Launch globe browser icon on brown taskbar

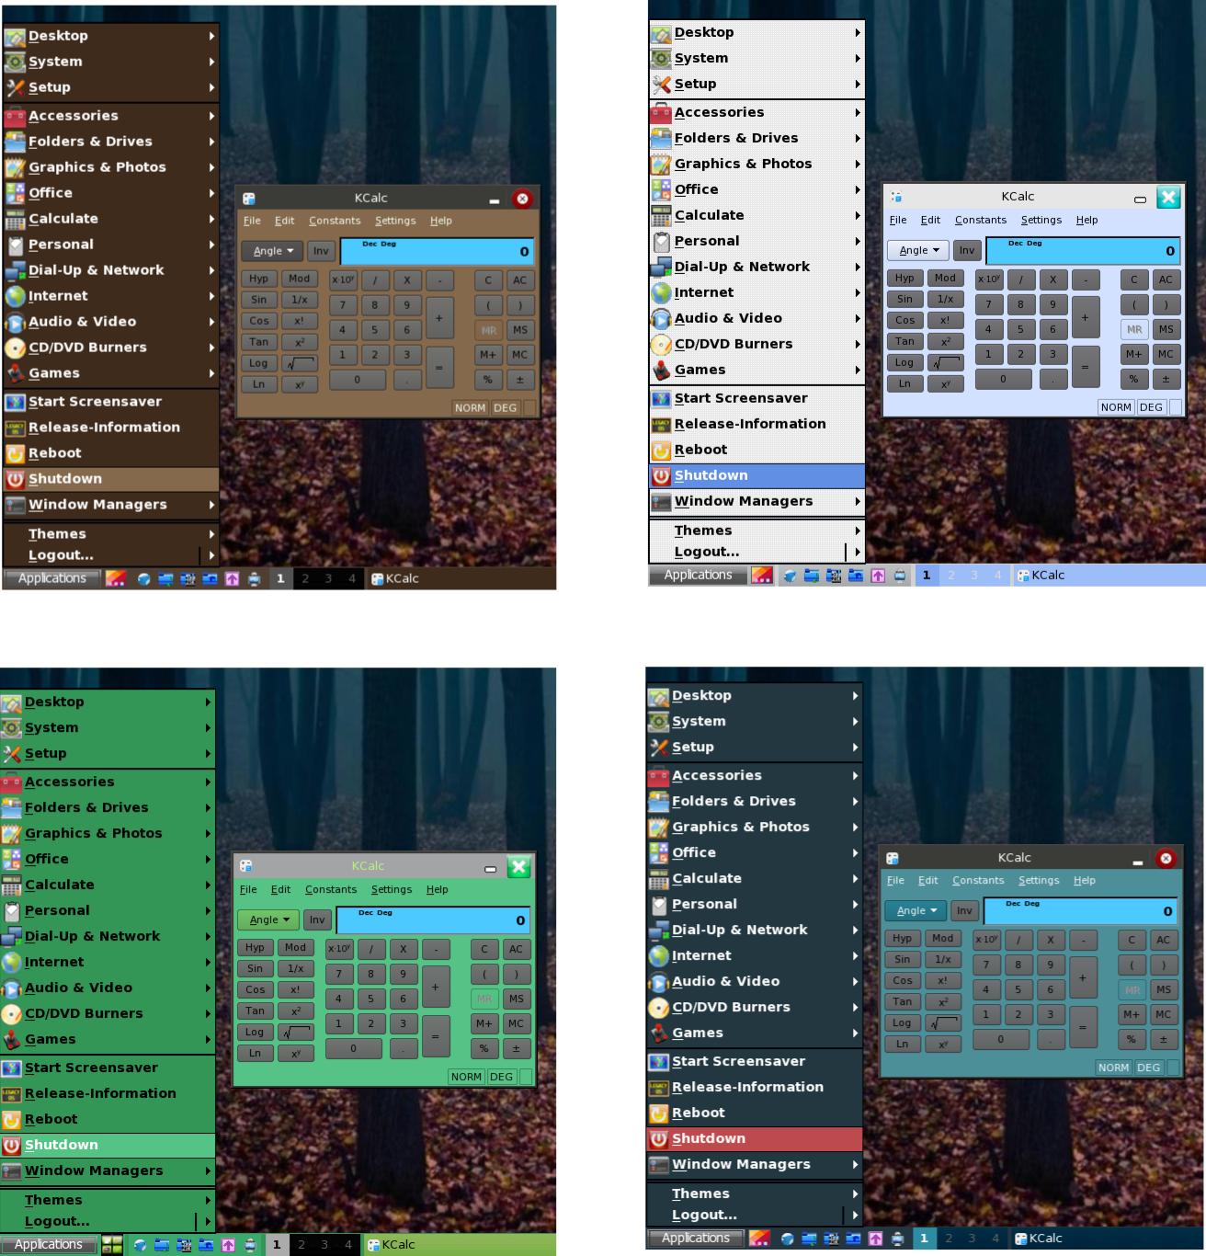[x=143, y=578]
